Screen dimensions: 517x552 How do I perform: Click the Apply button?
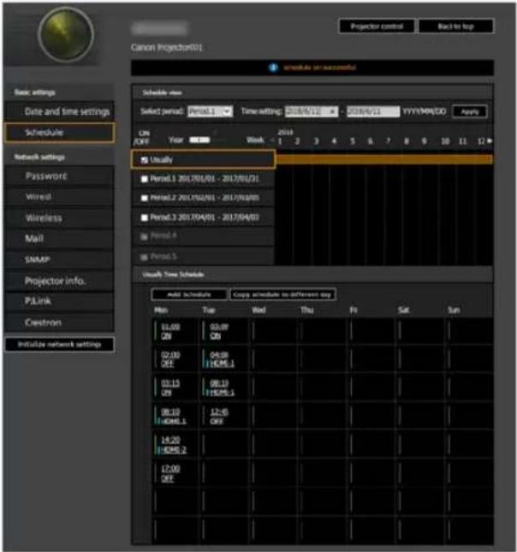470,111
